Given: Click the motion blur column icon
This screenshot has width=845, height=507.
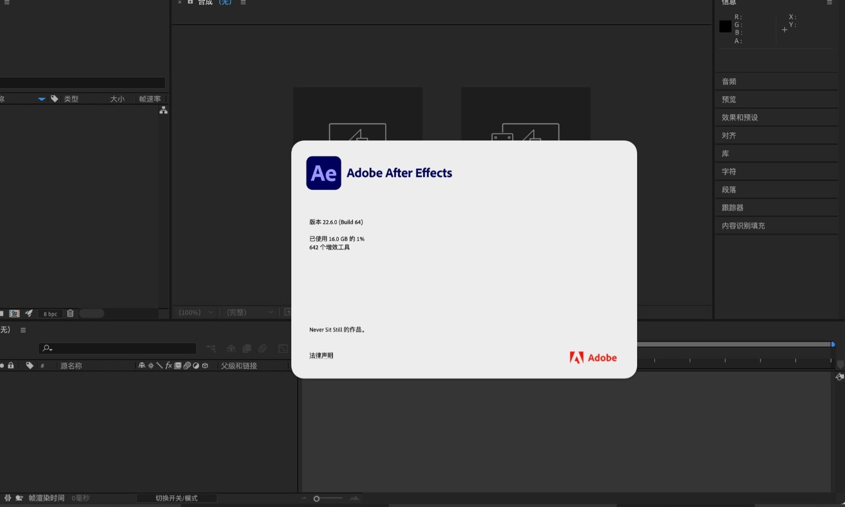Looking at the screenshot, I should pos(187,365).
